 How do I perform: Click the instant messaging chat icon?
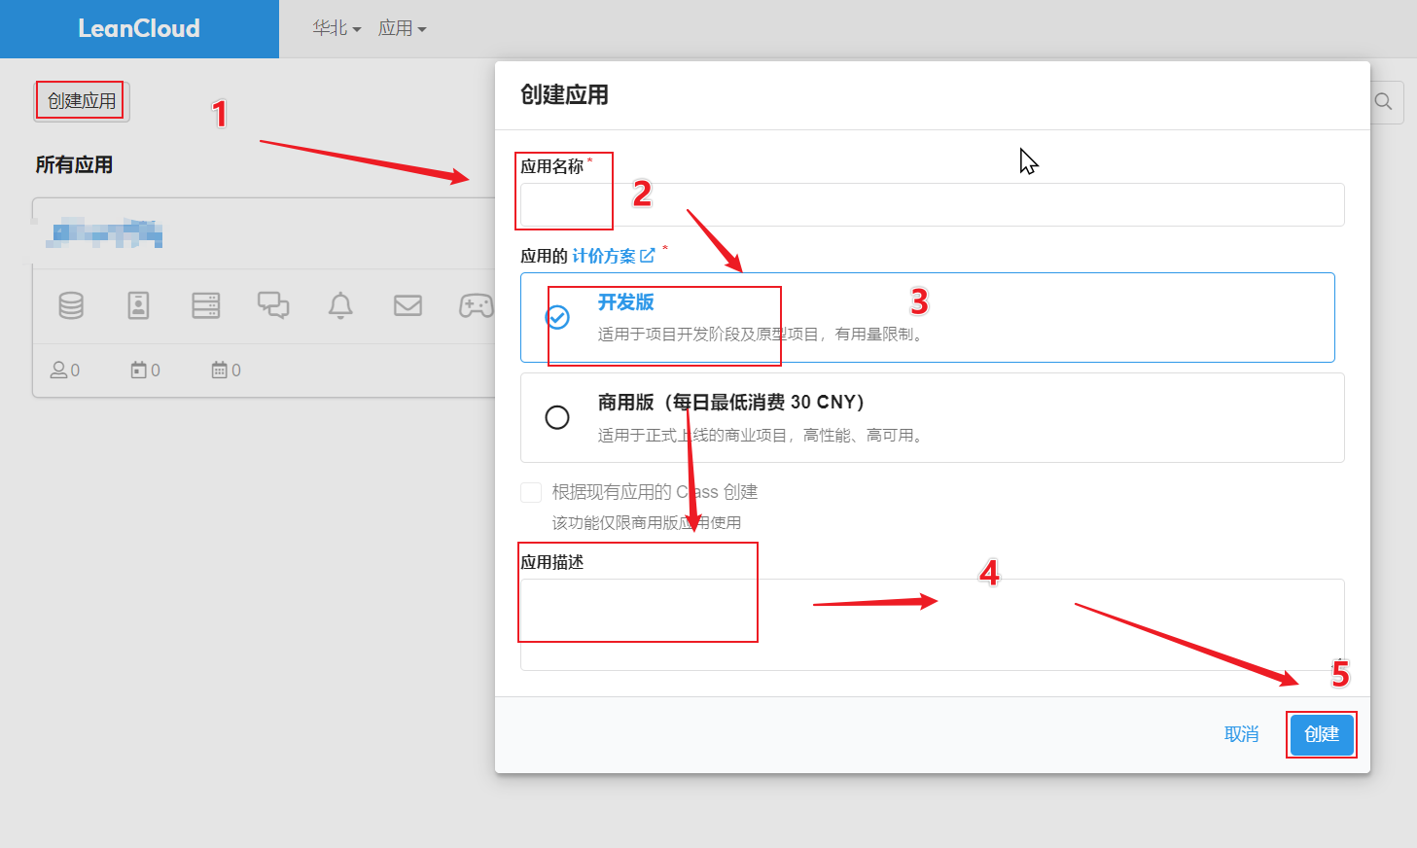pyautogui.click(x=273, y=306)
